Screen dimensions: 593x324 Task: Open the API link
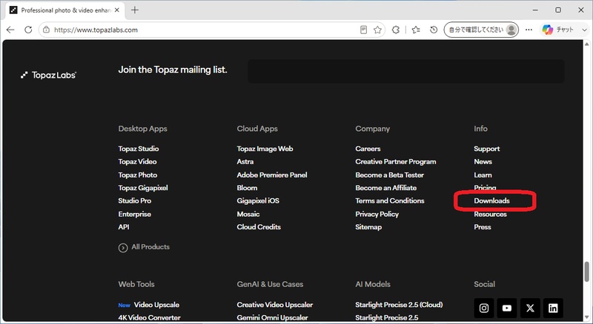[124, 227]
